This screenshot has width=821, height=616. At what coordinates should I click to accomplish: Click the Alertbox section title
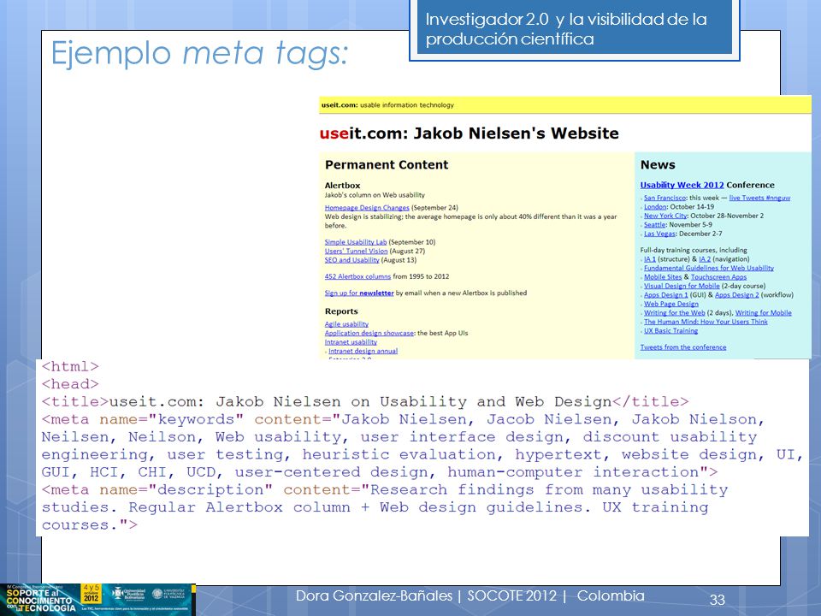(x=342, y=186)
